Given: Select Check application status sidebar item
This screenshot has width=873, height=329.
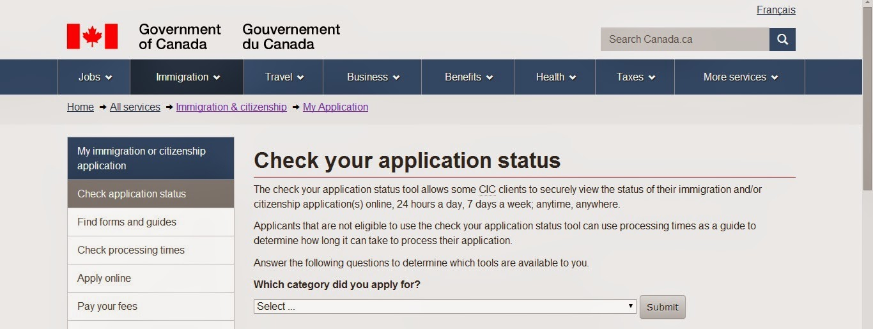Looking at the screenshot, I should (x=151, y=194).
